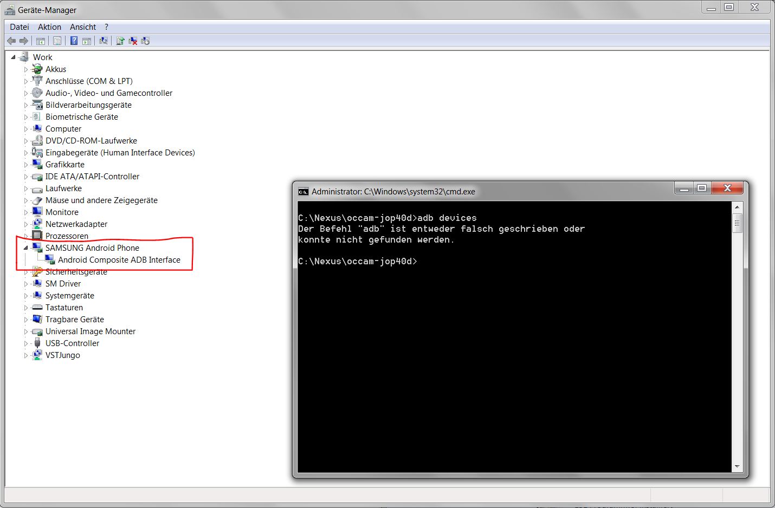Expand the Grafikkarte category arrow
The image size is (775, 508).
click(x=26, y=165)
